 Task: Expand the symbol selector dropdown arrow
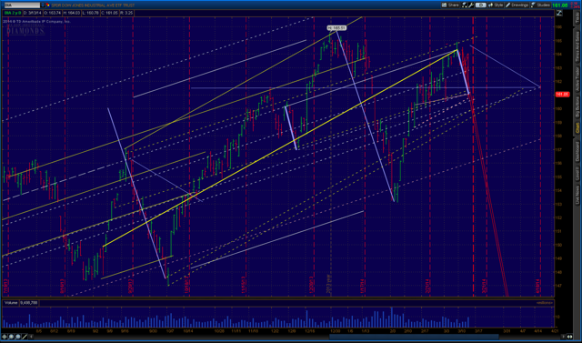tap(43, 5)
